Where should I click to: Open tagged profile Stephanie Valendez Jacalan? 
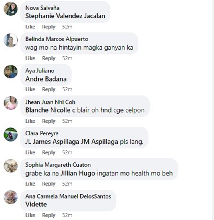click(65, 16)
